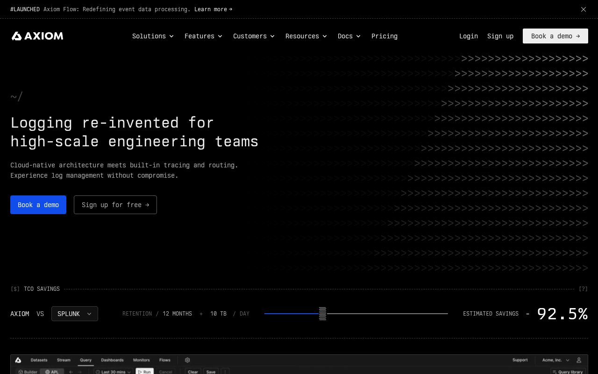The image size is (598, 374).
Task: Open the Query library in app preview
Action: [567, 372]
